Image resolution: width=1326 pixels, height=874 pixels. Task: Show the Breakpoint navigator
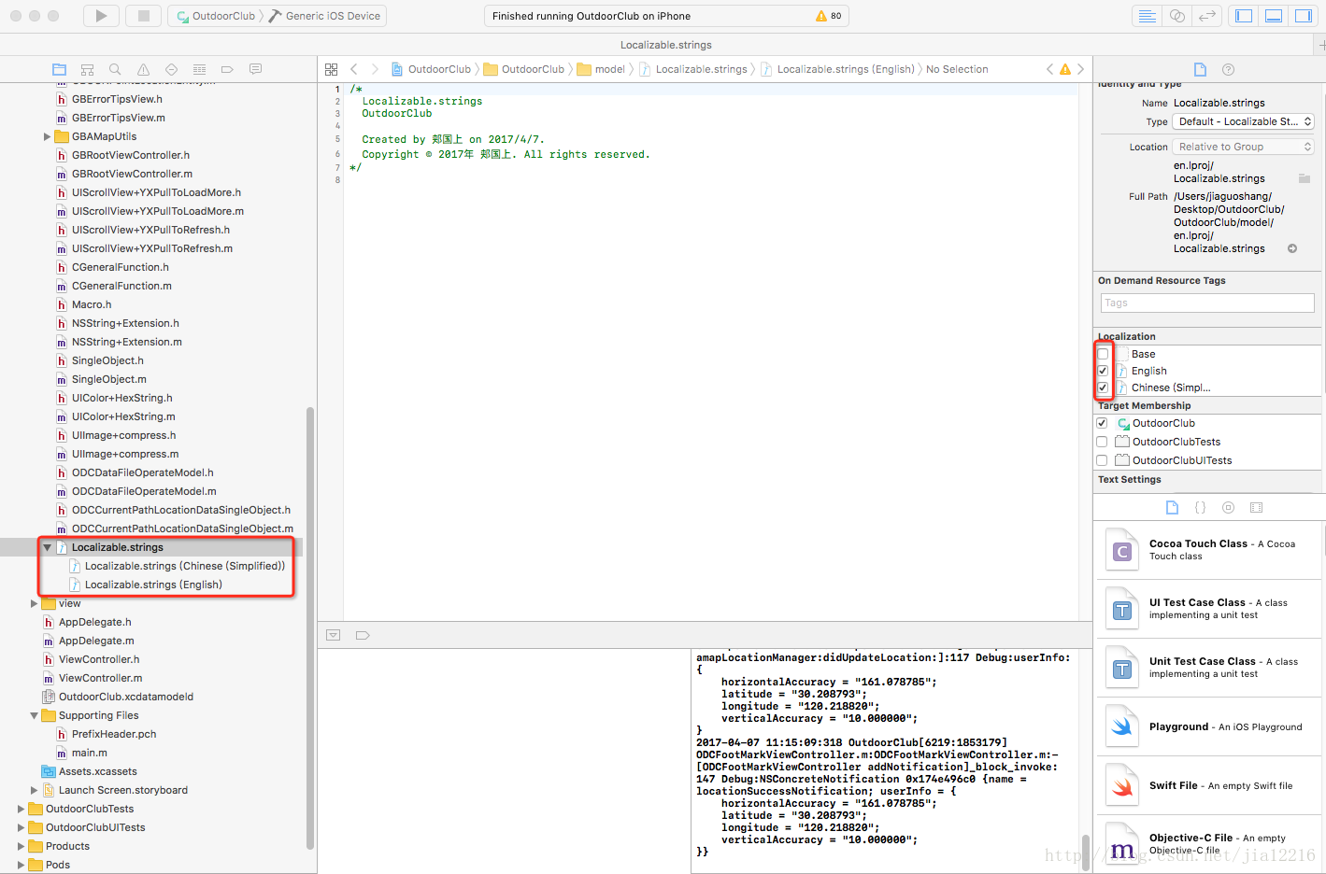pos(227,69)
